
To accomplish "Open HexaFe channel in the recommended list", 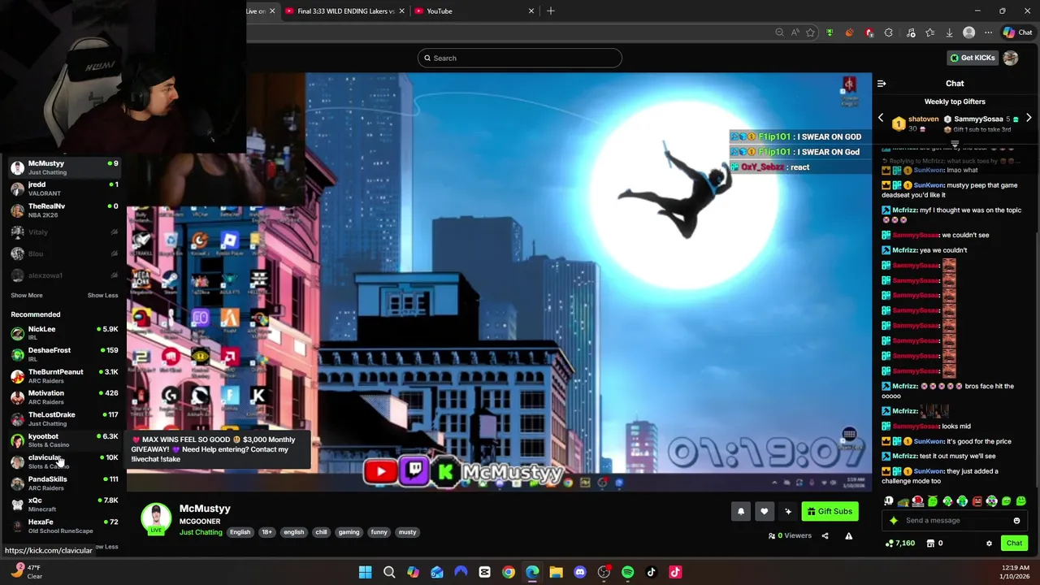I will pyautogui.click(x=63, y=526).
